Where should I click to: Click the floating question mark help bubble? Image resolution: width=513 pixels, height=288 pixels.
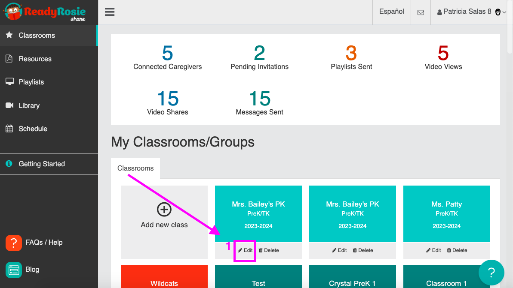491,273
